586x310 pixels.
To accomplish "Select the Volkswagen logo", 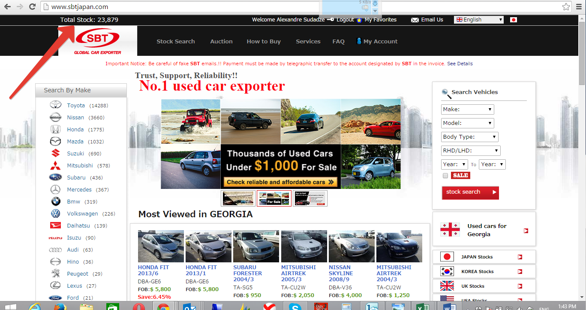I will coord(56,213).
